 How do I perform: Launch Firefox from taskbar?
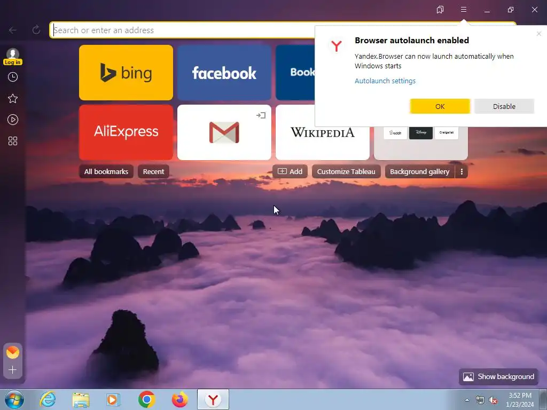(x=179, y=399)
